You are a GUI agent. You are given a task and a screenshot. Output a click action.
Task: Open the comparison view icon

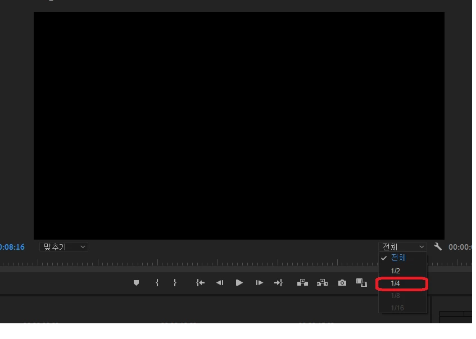[x=361, y=283]
